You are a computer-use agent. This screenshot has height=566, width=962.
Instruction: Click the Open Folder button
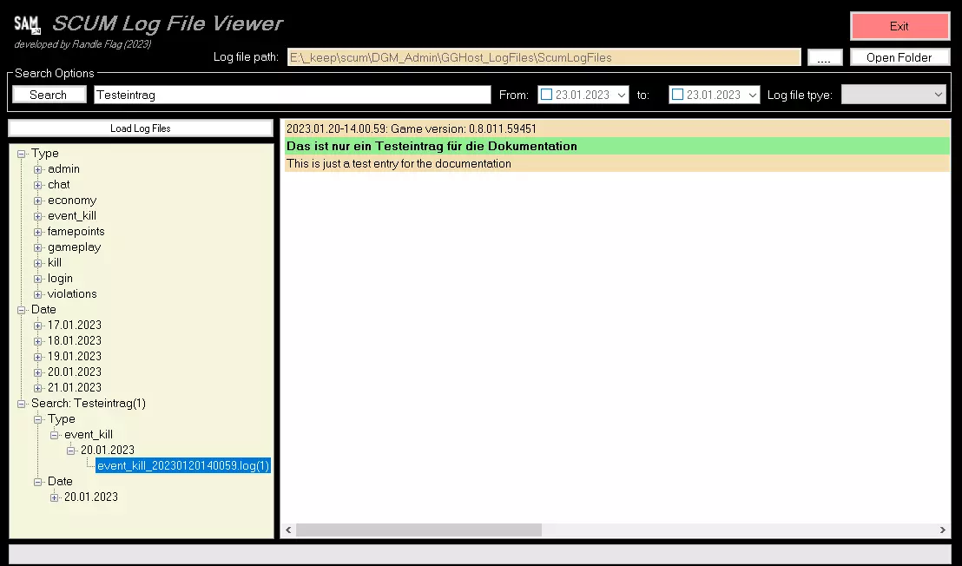(899, 57)
